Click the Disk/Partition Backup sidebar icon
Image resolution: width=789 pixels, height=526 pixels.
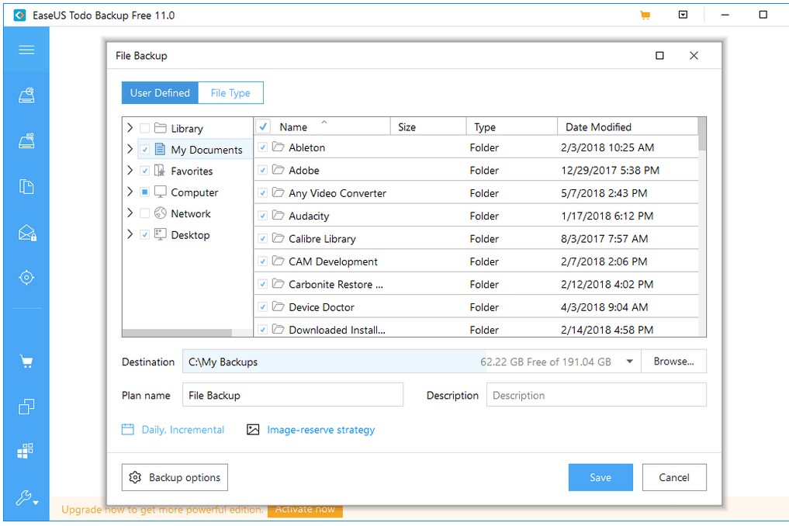click(x=26, y=95)
